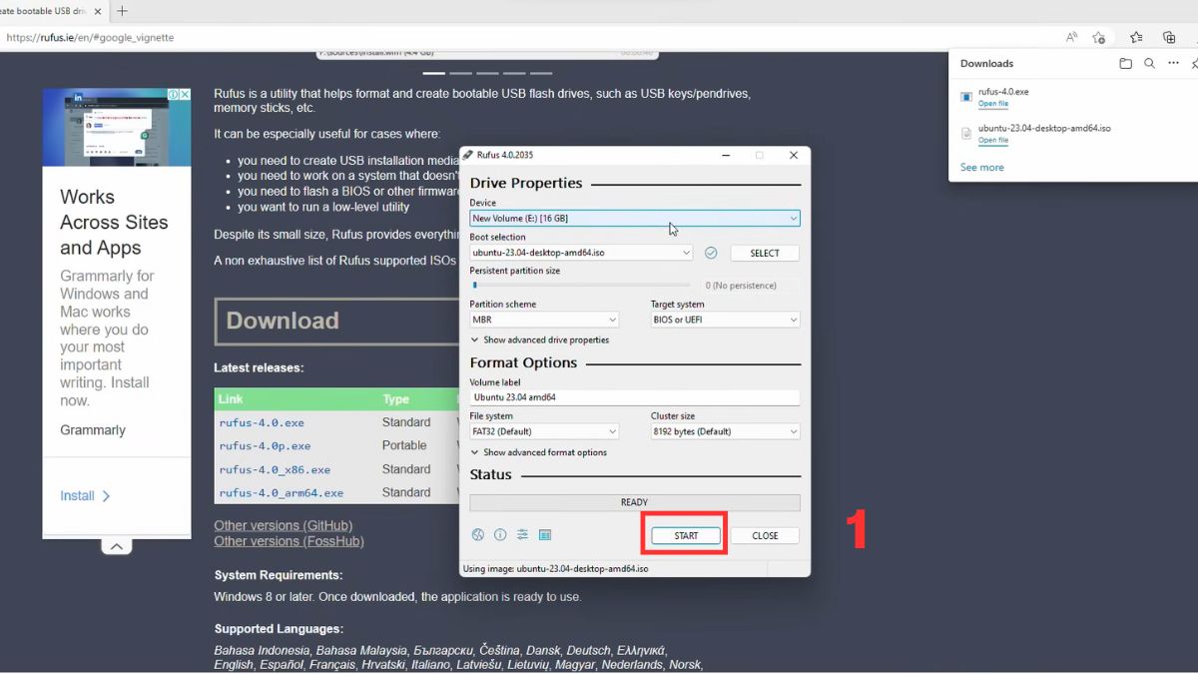Click the (No persistence) size field
The width and height of the screenshot is (1198, 674).
pyautogui.click(x=748, y=286)
